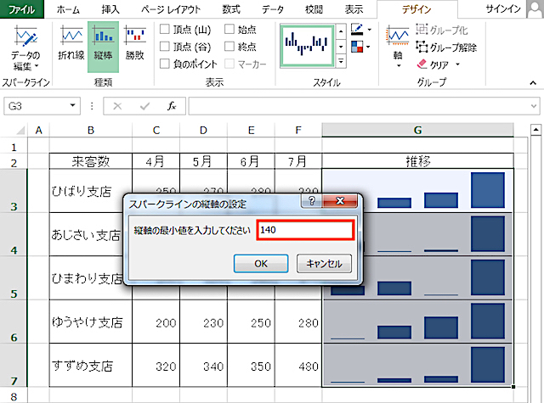The width and height of the screenshot is (544, 403).
Task: Expand the sparkline style gallery
Action: (x=341, y=62)
